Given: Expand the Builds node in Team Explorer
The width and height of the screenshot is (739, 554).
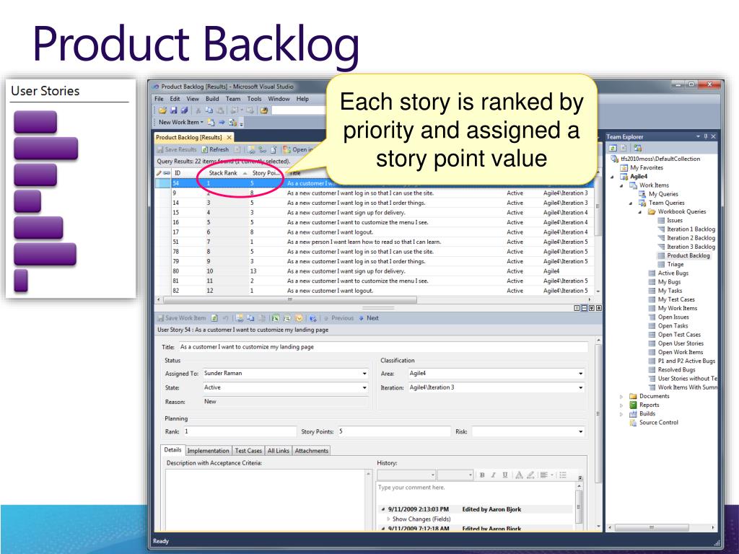Looking at the screenshot, I should [x=621, y=414].
